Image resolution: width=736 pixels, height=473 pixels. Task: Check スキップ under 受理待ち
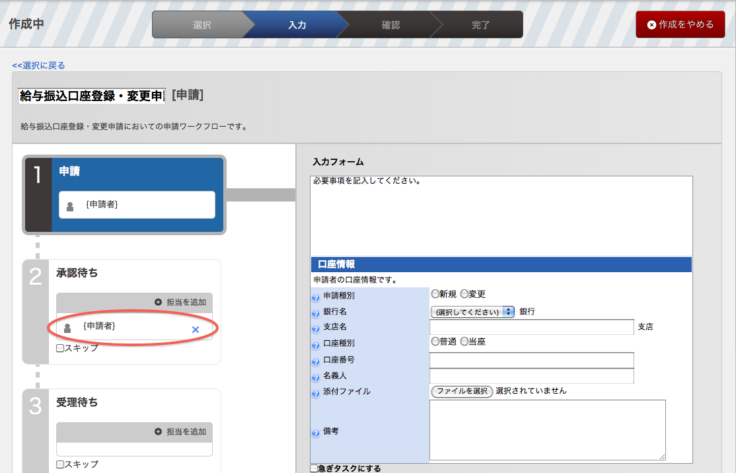60,464
